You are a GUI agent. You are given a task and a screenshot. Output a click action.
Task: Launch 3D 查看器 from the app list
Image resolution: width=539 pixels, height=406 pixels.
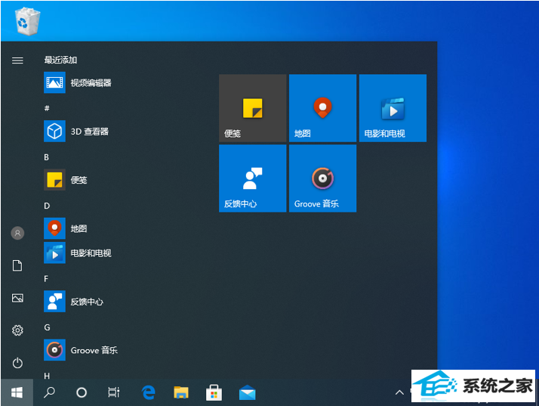(x=76, y=132)
